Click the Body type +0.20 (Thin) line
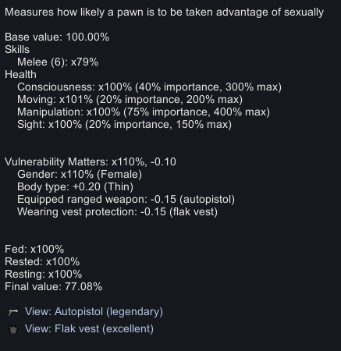Viewport: 341px width, 351px height. point(75,187)
